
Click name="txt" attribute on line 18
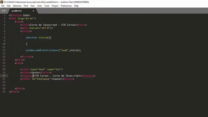pos(54,69)
